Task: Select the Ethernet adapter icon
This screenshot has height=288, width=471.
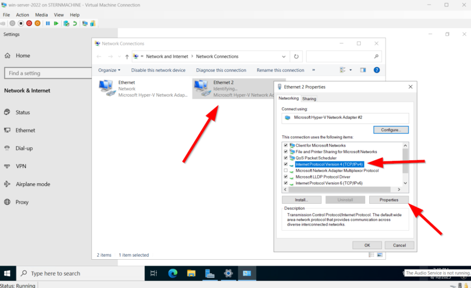Action: coord(107,88)
